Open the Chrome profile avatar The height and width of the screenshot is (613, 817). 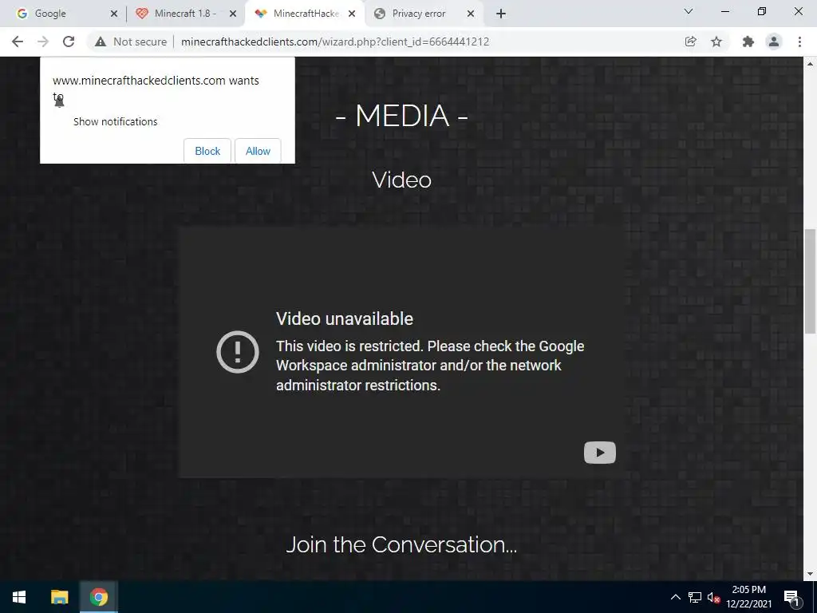tap(774, 42)
